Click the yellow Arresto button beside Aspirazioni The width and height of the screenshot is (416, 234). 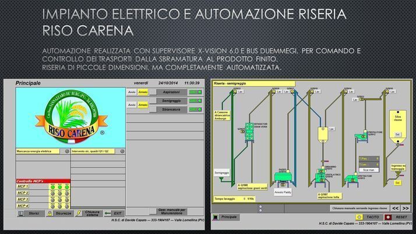click(143, 92)
